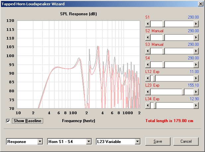Click the L23 Exp slider thumb
205x152 pixels.
point(183,92)
